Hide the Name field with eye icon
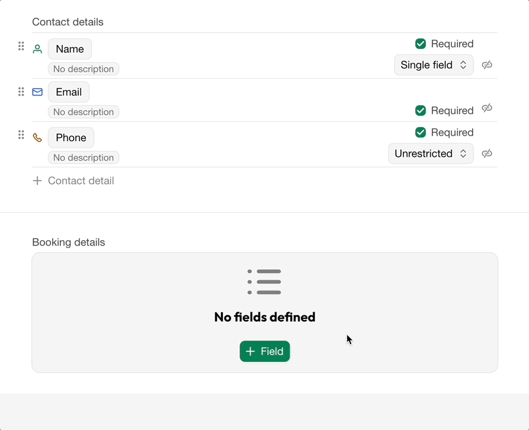Image resolution: width=529 pixels, height=430 pixels. (487, 65)
